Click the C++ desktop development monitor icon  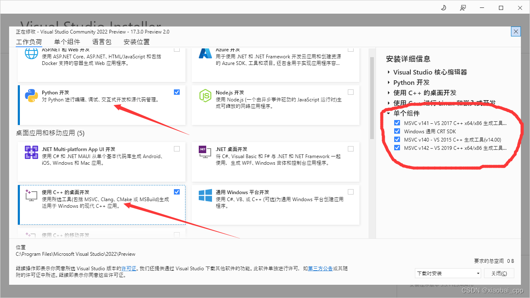point(31,195)
